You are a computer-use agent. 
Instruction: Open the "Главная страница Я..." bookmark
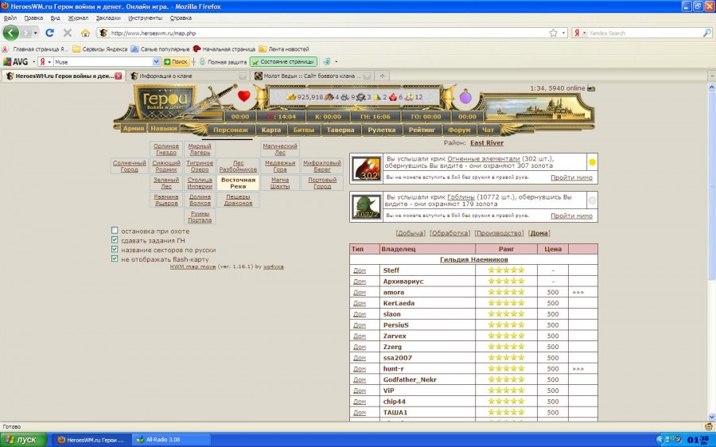(x=36, y=49)
